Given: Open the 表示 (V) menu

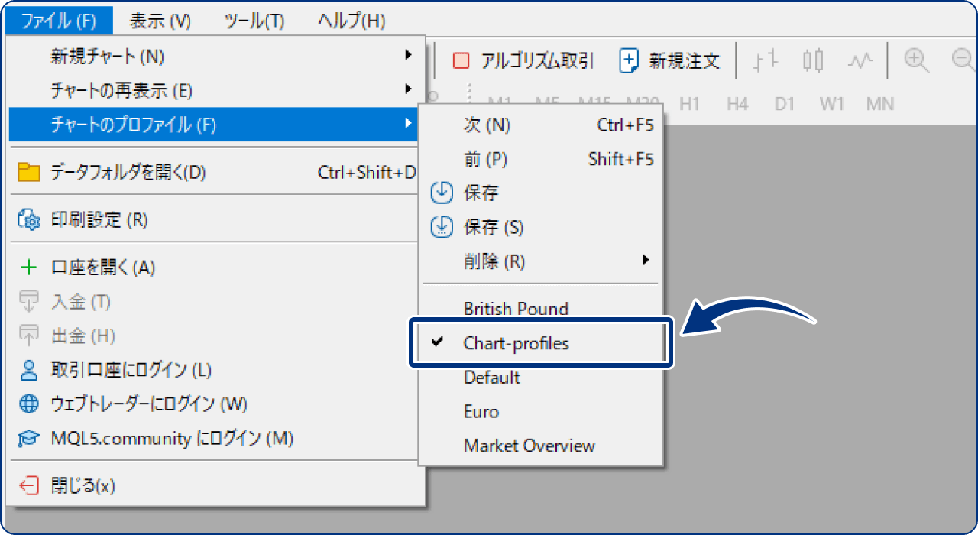Looking at the screenshot, I should [160, 21].
